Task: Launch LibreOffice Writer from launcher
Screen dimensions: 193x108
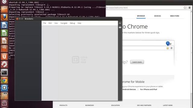Action: point(4,25)
